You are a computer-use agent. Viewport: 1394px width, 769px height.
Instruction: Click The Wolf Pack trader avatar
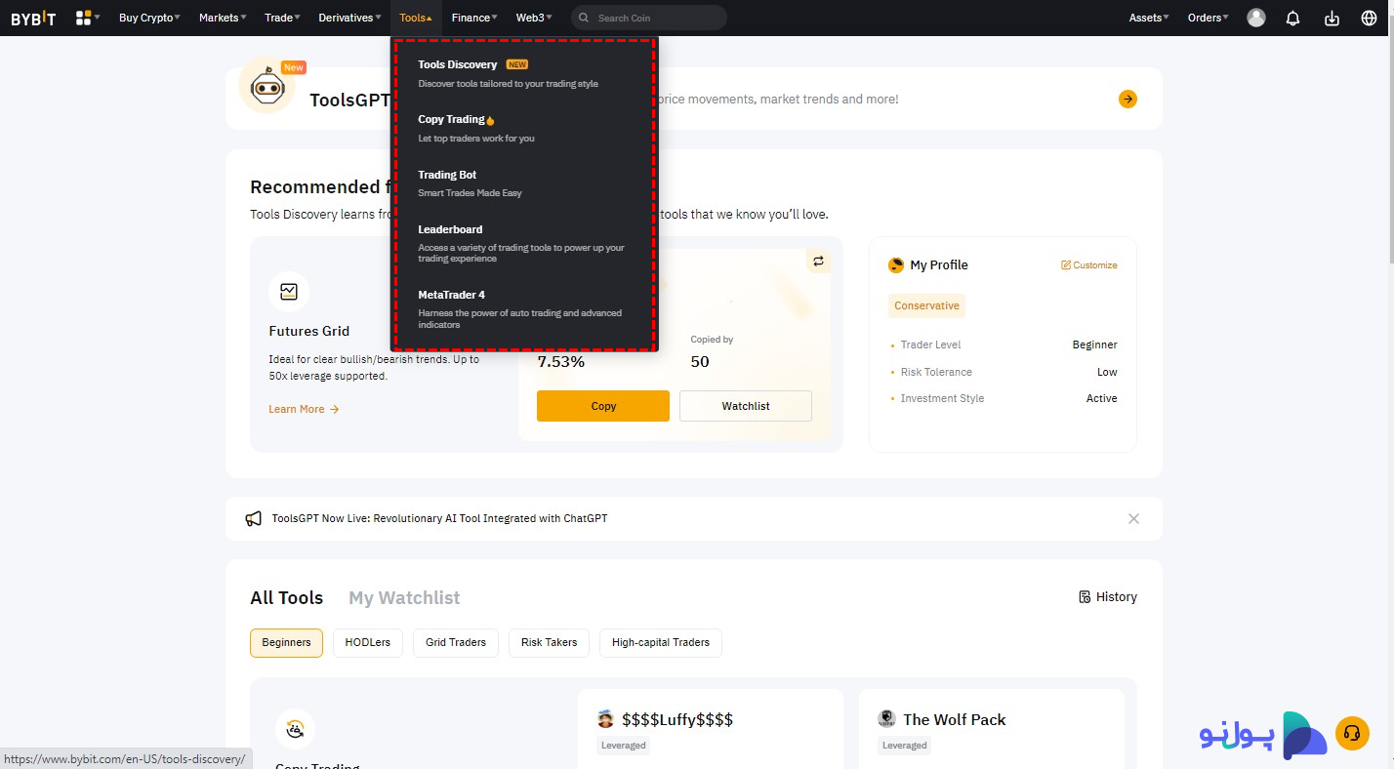(887, 719)
